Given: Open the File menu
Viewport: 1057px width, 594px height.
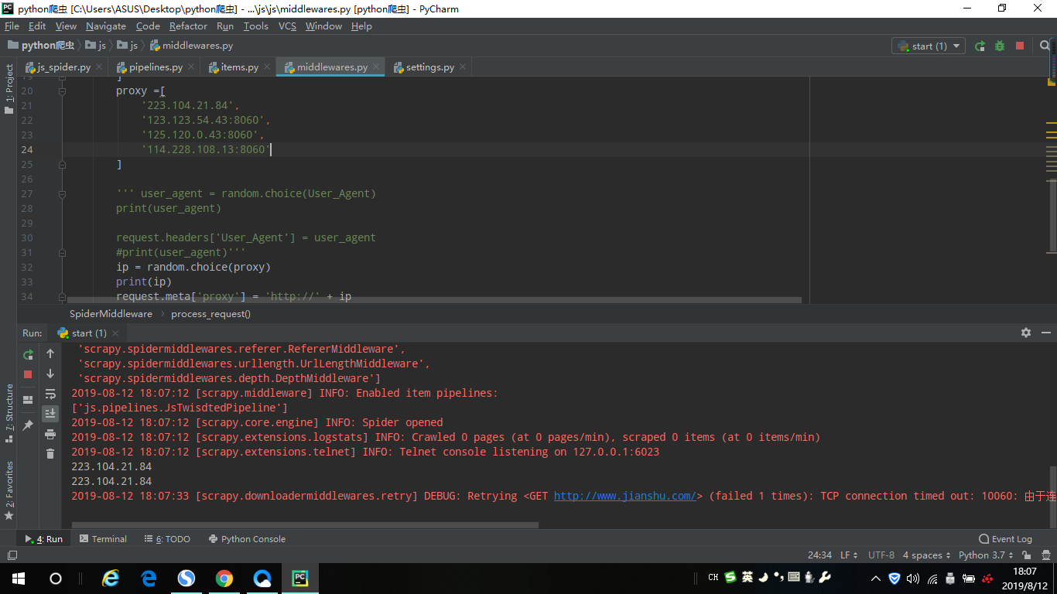Looking at the screenshot, I should click(x=12, y=26).
